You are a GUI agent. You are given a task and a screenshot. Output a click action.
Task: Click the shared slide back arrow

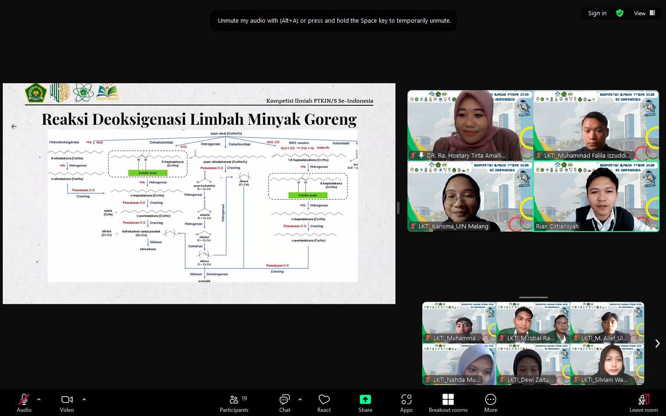pyautogui.click(x=14, y=126)
